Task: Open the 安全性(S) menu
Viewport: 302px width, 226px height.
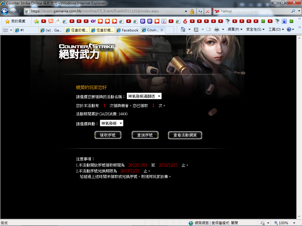Action: (x=255, y=29)
